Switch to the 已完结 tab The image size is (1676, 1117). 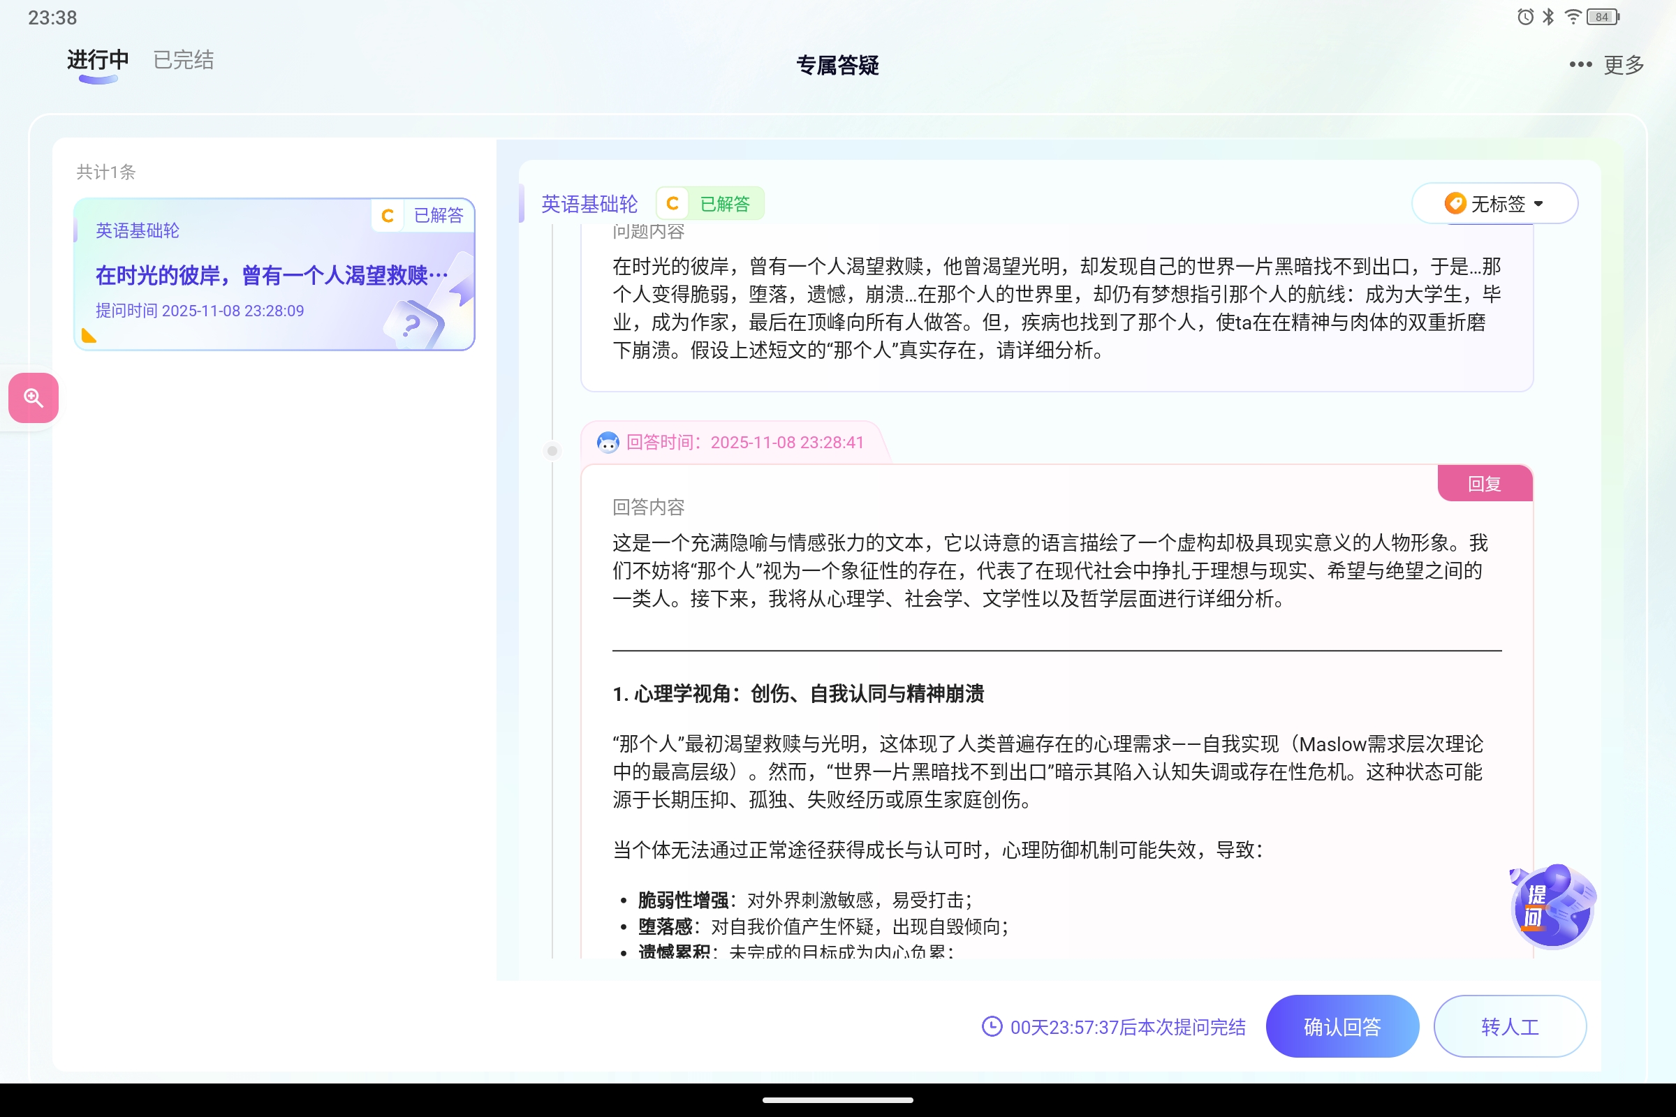(x=182, y=60)
